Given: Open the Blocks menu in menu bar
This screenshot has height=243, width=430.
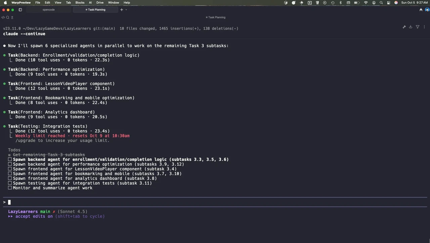Looking at the screenshot, I should point(80,2).
